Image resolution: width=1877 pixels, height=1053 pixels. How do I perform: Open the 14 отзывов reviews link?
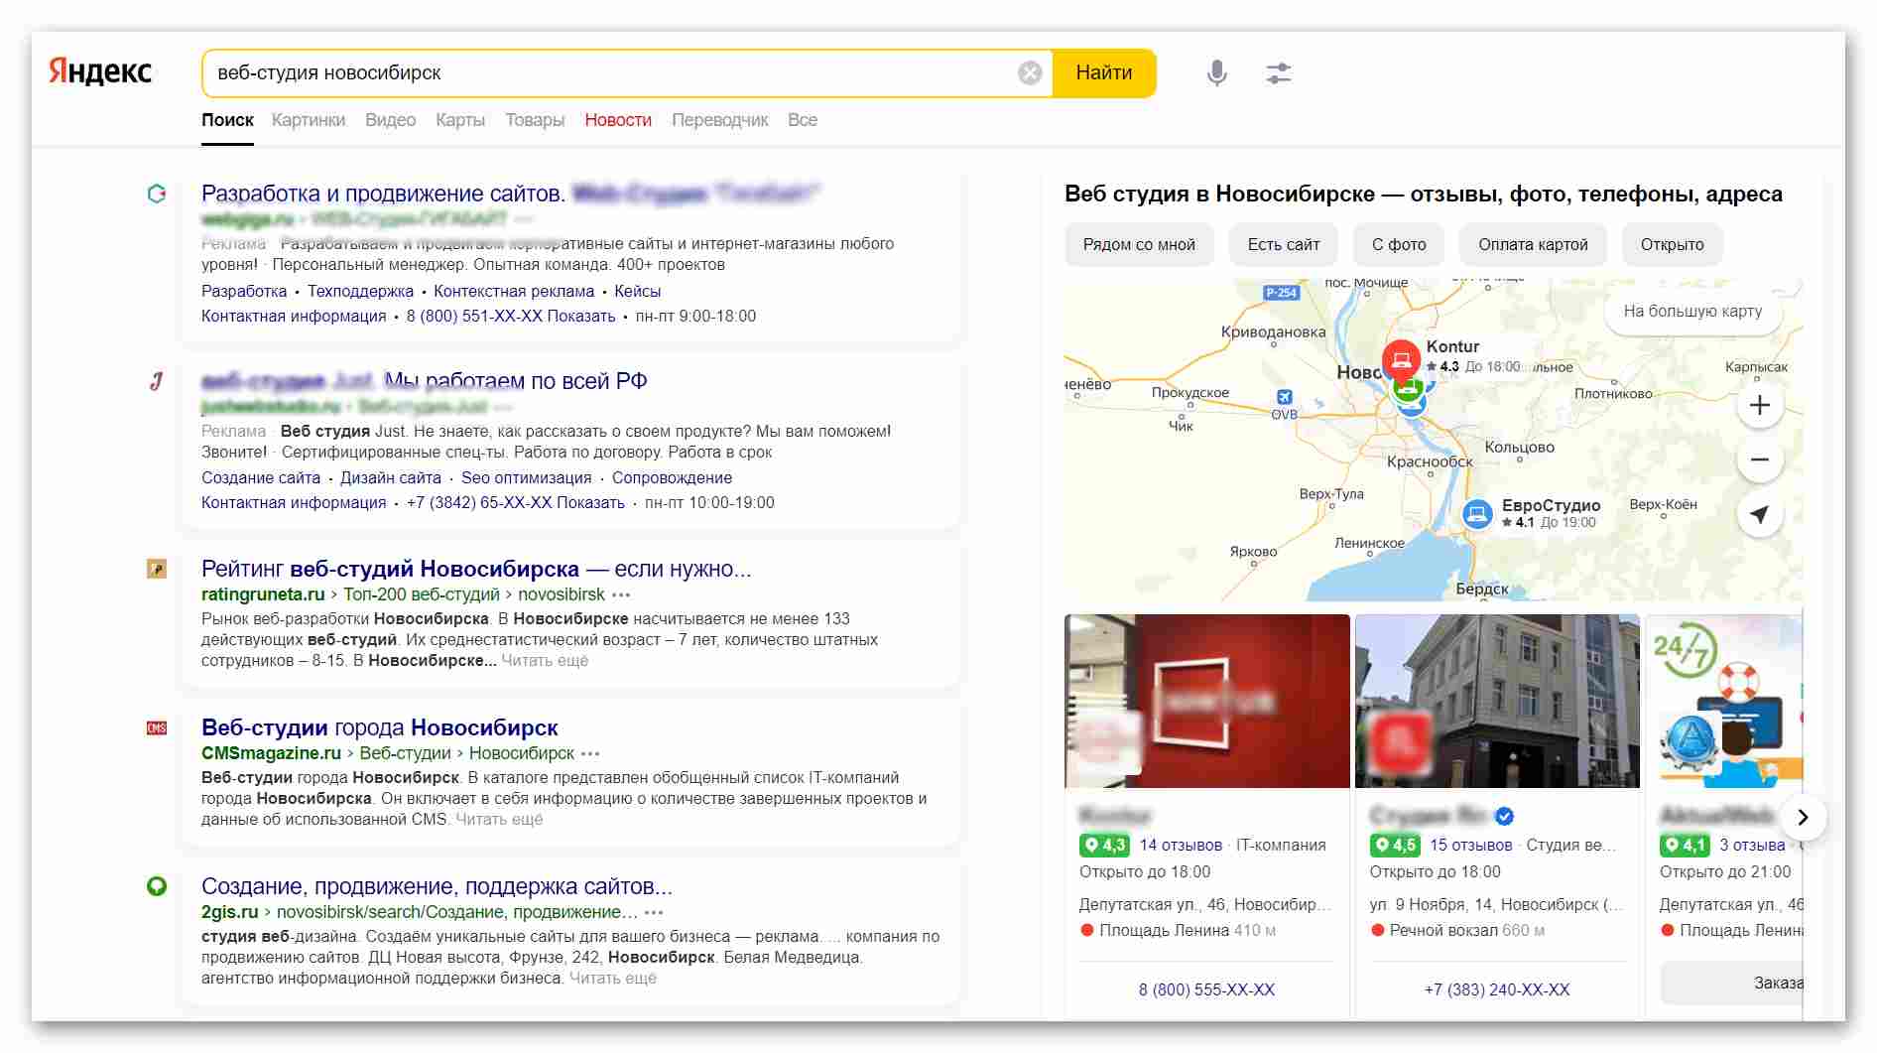coord(1181,845)
